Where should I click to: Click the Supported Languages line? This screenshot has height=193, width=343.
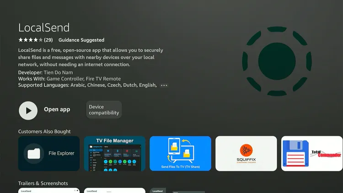click(87, 85)
